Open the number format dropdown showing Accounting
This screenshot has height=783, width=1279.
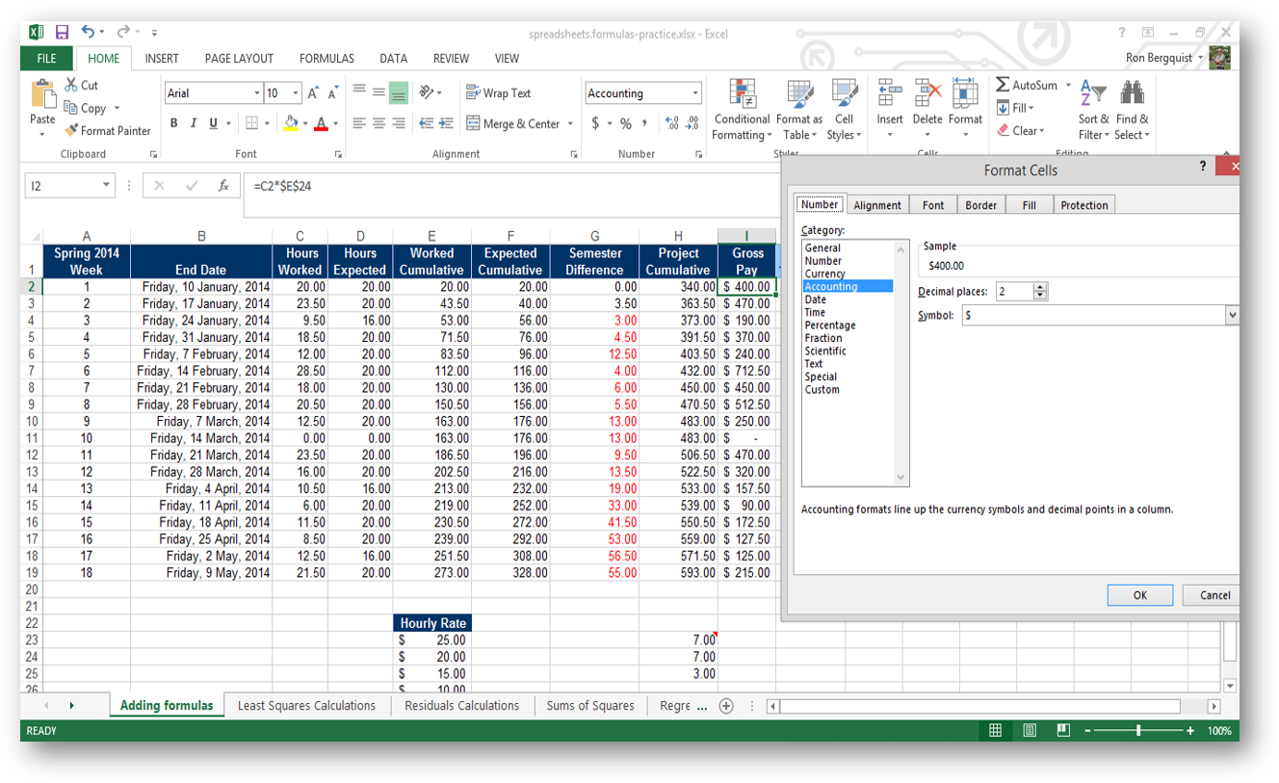(695, 92)
